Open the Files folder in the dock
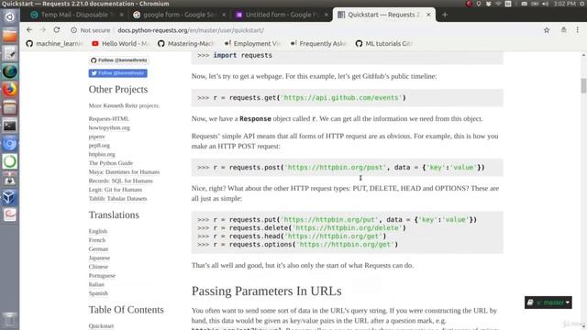 click(x=10, y=36)
